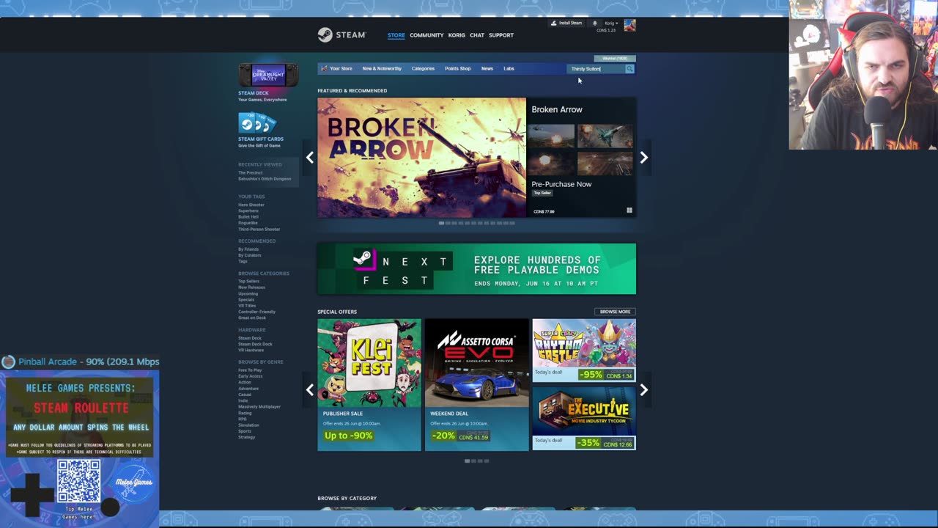Click the Roguelike tag link

(248, 223)
